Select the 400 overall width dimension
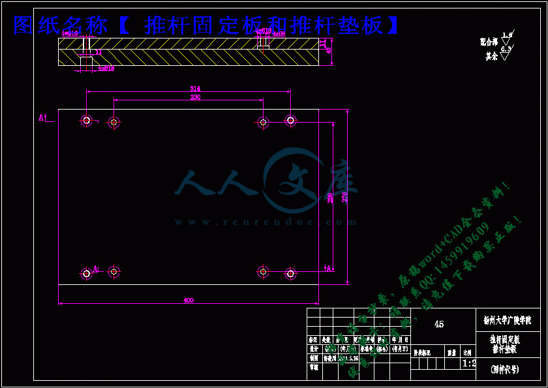Screen dimensions: 548x388 point(189,300)
